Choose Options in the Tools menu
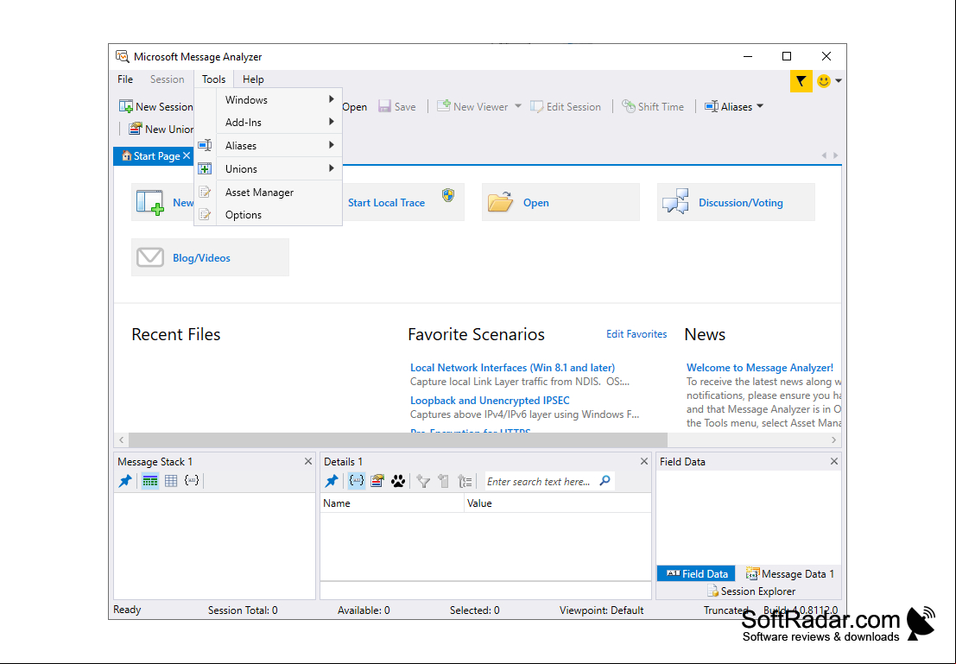Screen dimensions: 956x664 [x=279, y=215]
